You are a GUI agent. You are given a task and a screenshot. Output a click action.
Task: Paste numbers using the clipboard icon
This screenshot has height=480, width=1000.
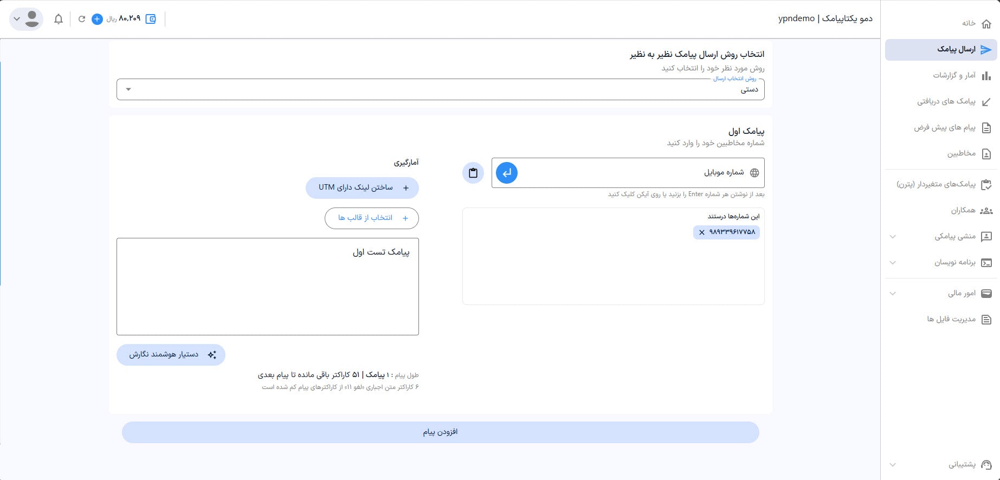click(473, 173)
